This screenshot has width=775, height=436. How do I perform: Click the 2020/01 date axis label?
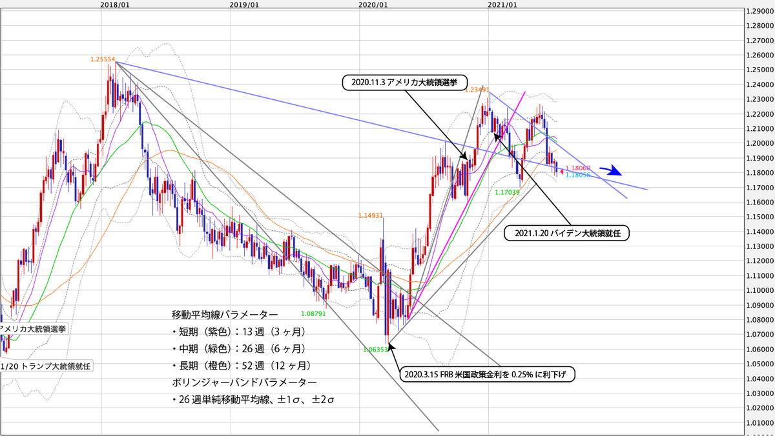pos(374,5)
